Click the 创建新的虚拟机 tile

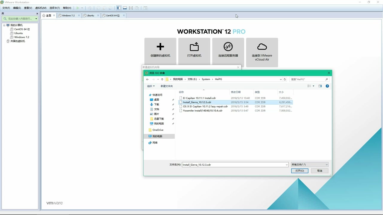point(160,52)
